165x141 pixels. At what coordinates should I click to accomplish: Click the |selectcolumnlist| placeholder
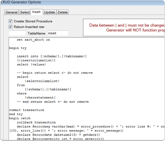(x=42, y=81)
